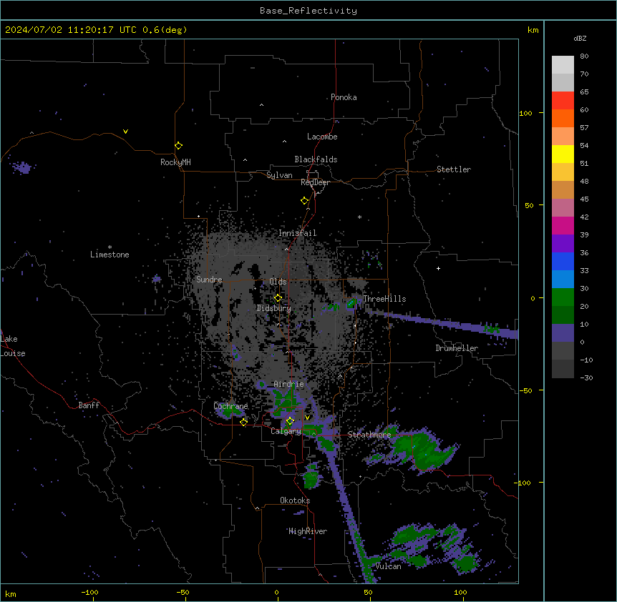Click the white caret marker west of Ponoka
This screenshot has width=617, height=602.
262,105
